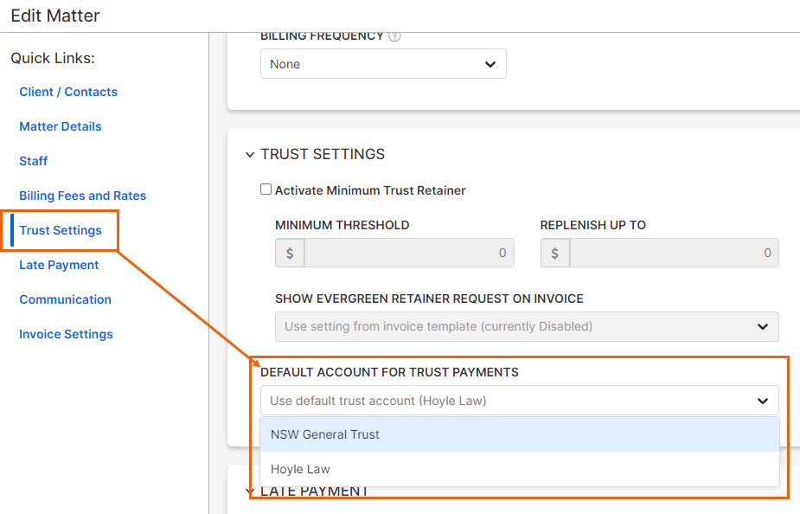Image resolution: width=800 pixels, height=514 pixels.
Task: Click the Default Account for Trust Payments label
Action: coord(389,373)
